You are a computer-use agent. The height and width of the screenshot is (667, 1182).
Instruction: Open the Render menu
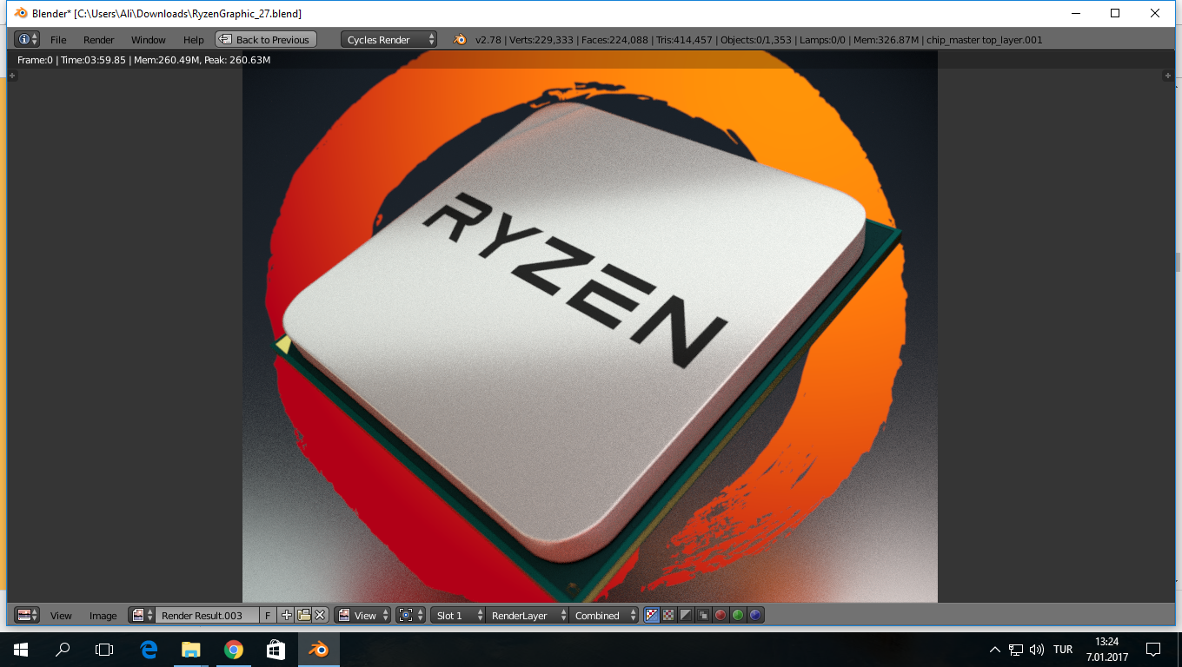click(99, 40)
